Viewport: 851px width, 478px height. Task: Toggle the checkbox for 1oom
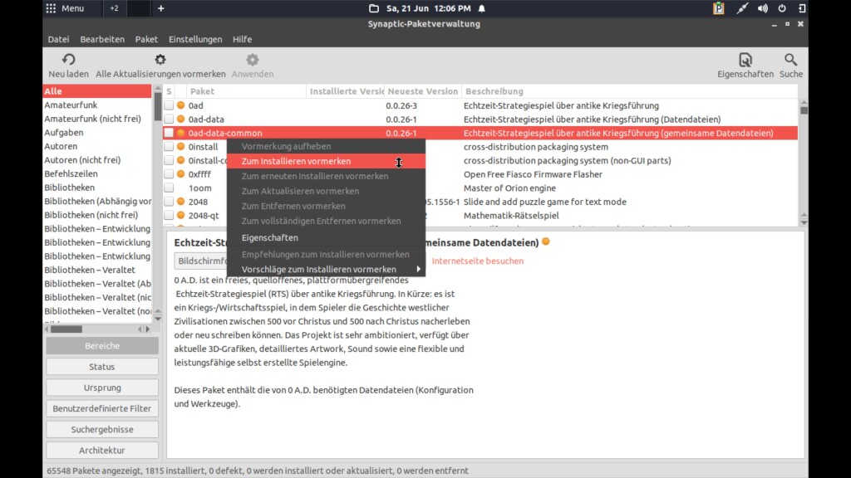tap(169, 188)
